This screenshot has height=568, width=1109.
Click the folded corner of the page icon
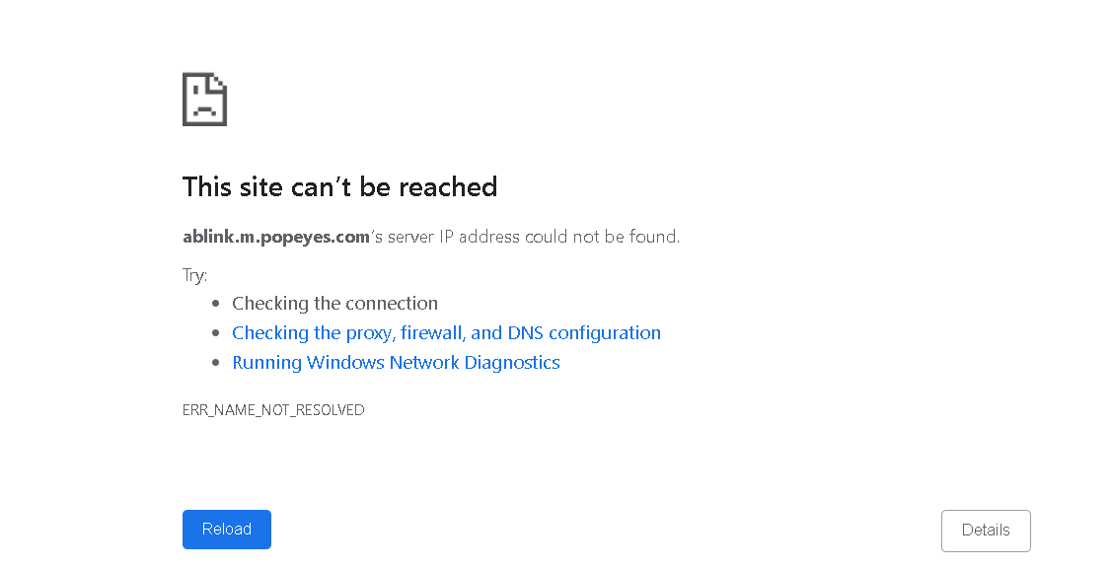pos(219,81)
